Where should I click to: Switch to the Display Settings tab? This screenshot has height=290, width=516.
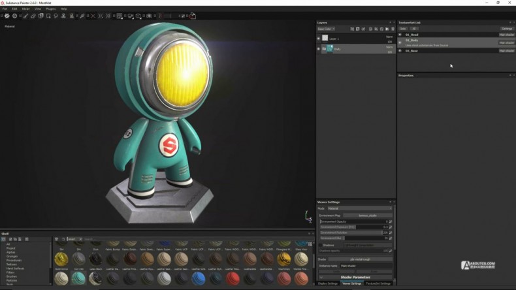[x=328, y=283]
